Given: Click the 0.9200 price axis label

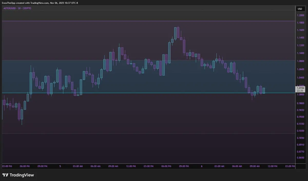Looking at the screenshot, I should tap(301, 131).
